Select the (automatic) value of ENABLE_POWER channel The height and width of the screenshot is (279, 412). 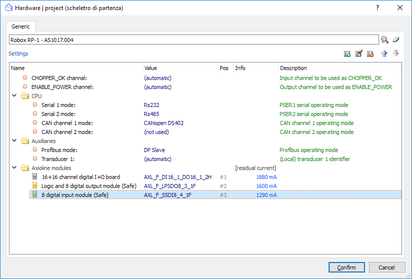158,87
